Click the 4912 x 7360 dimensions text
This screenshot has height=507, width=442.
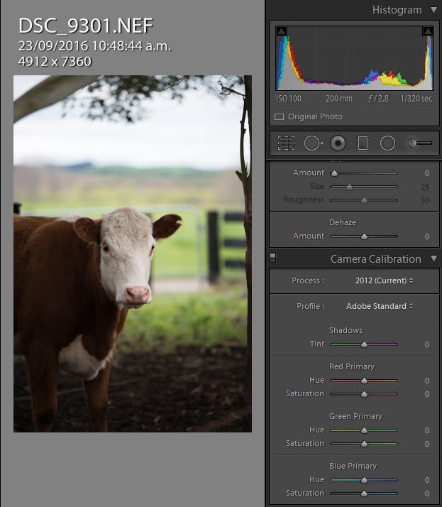coord(55,62)
